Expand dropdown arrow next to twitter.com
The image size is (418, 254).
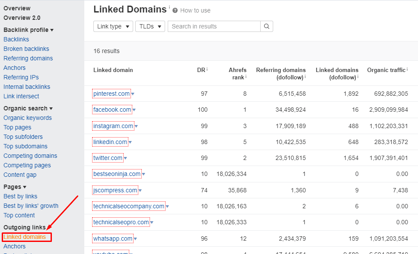point(125,158)
